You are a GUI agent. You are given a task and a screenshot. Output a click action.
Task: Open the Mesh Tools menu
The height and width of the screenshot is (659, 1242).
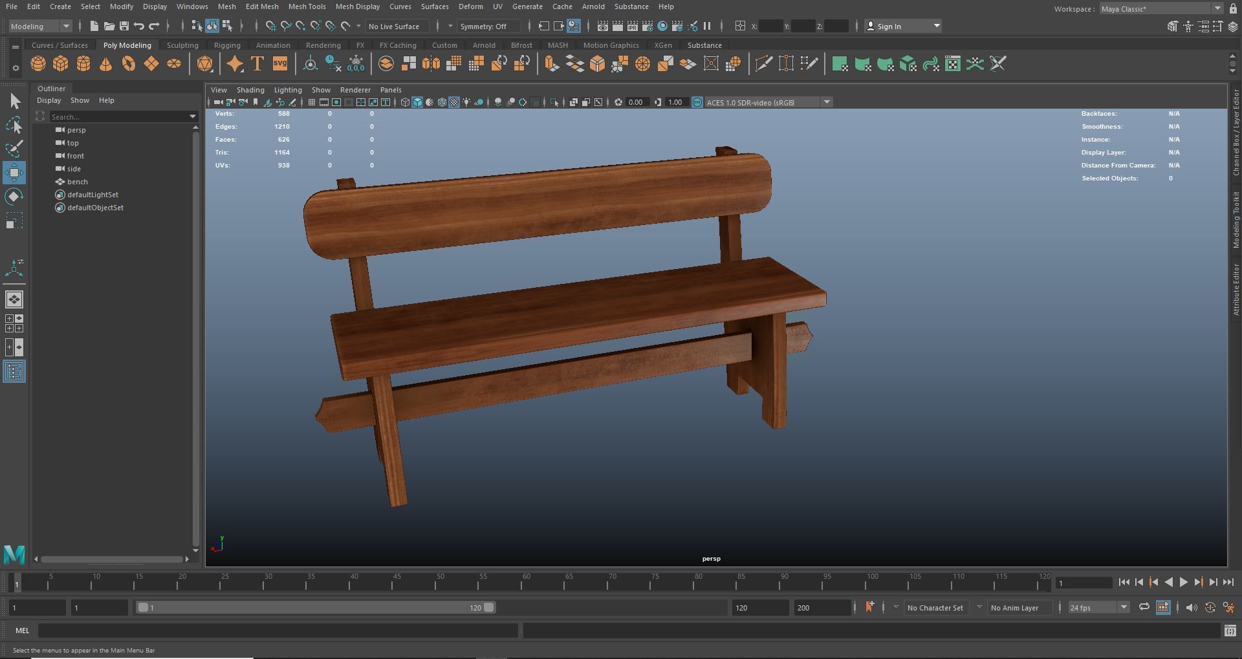(x=307, y=6)
